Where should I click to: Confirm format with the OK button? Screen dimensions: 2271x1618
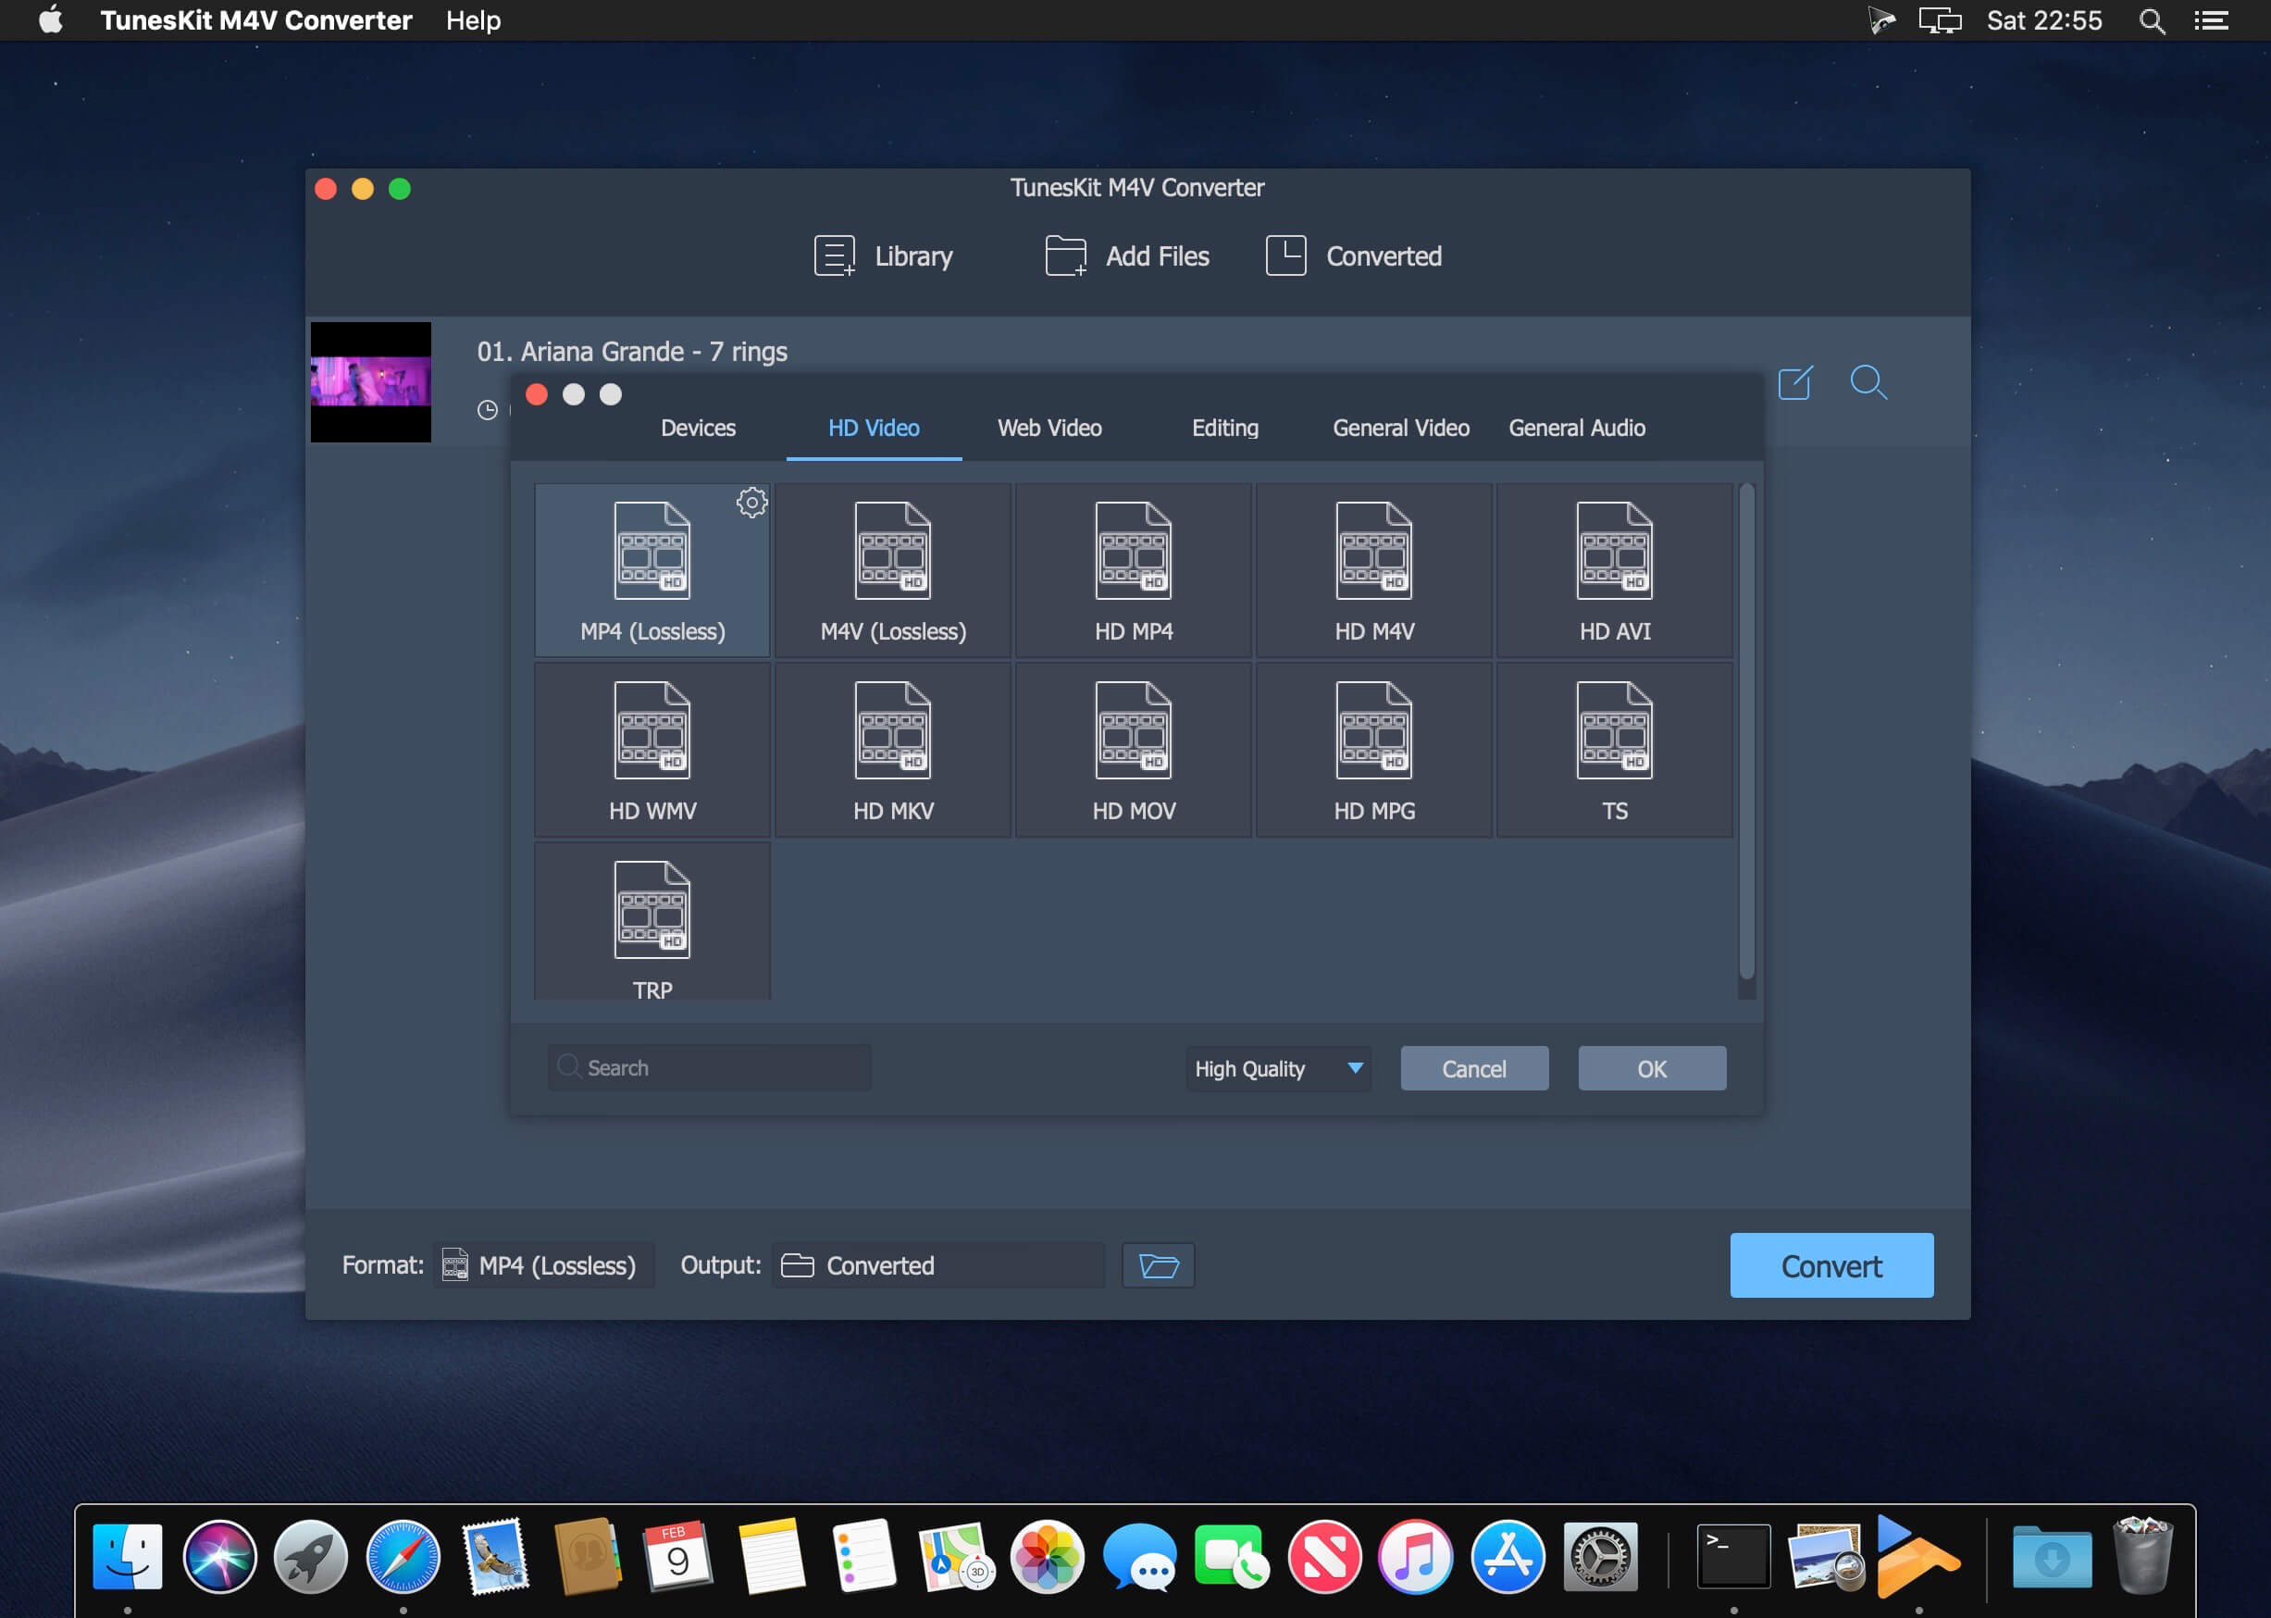pos(1652,1068)
